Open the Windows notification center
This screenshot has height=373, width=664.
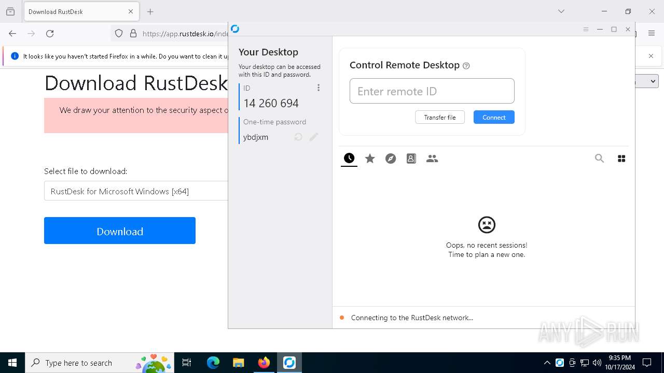tap(647, 363)
